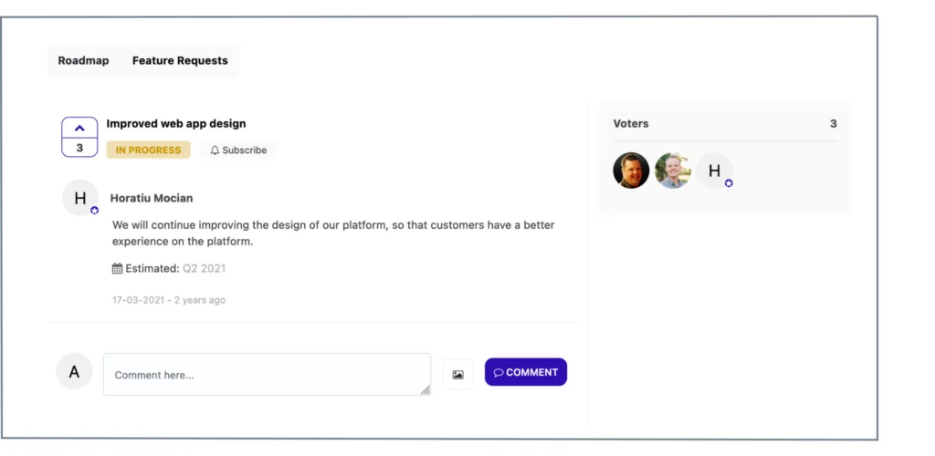Image resolution: width=935 pixels, height=456 pixels.
Task: Switch to the Feature Requests tab
Action: (x=180, y=61)
